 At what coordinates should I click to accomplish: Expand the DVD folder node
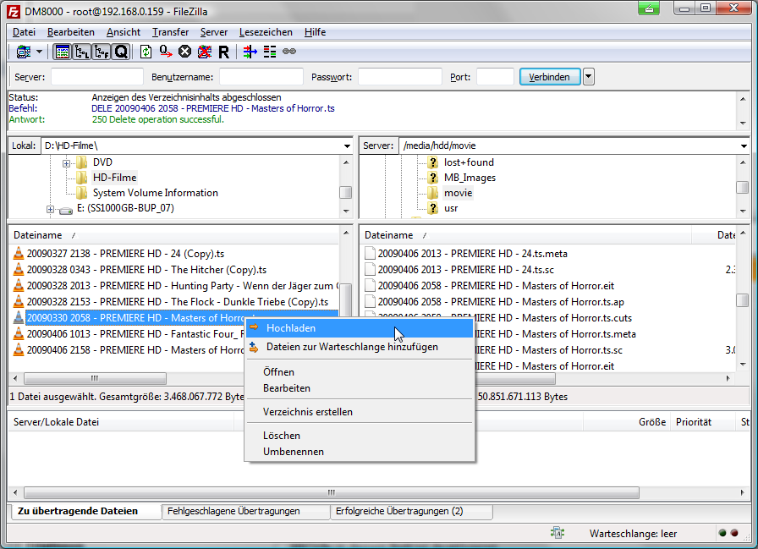[x=66, y=163]
